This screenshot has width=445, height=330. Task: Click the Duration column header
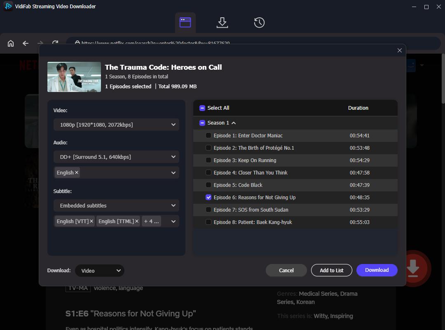(x=358, y=108)
